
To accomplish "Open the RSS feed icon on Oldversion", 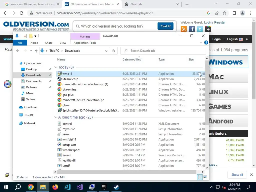I will click(184, 29).
